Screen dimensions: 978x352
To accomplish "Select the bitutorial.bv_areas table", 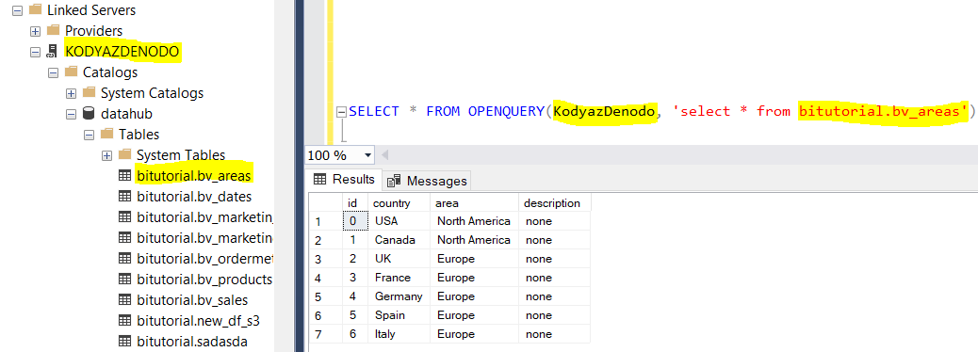I will (194, 176).
